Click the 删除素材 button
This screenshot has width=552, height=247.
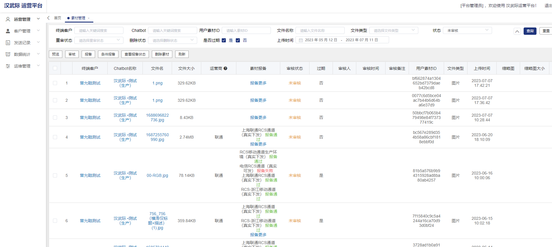pyautogui.click(x=162, y=54)
